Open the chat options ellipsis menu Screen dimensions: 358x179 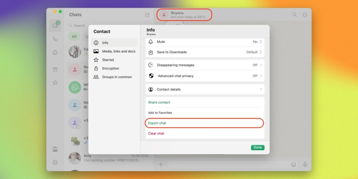click(305, 15)
